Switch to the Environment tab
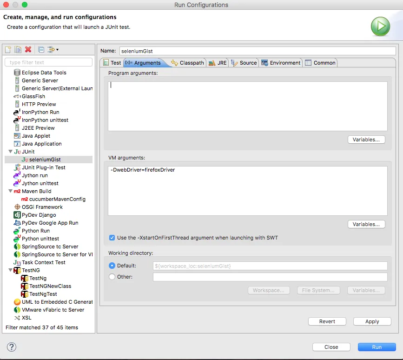The image size is (403, 360). pyautogui.click(x=281, y=63)
